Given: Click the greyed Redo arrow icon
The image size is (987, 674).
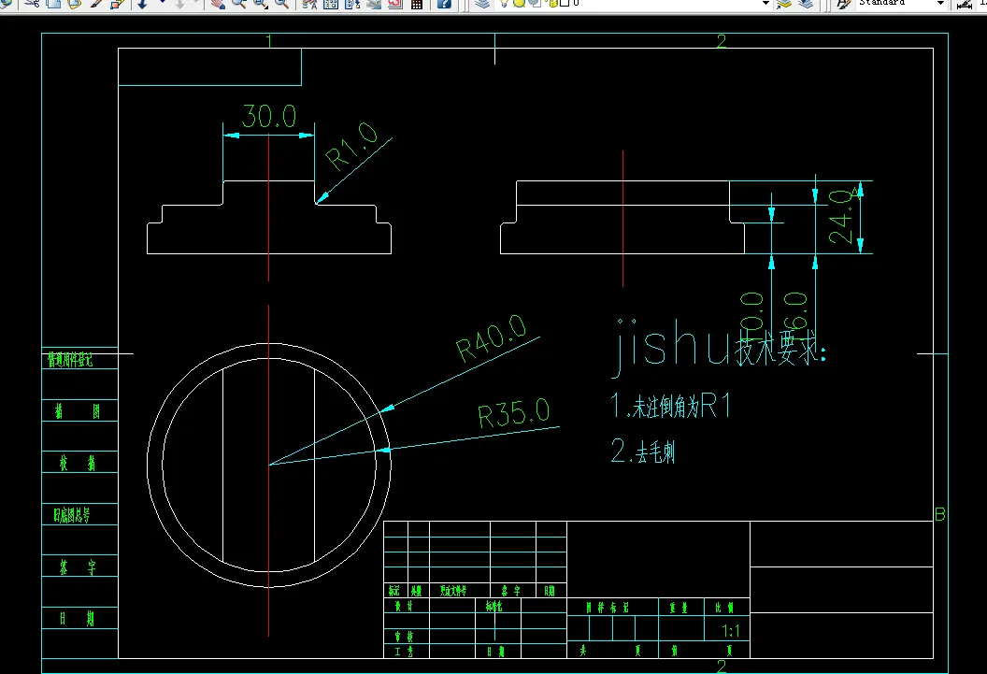Looking at the screenshot, I should tap(180, 3).
